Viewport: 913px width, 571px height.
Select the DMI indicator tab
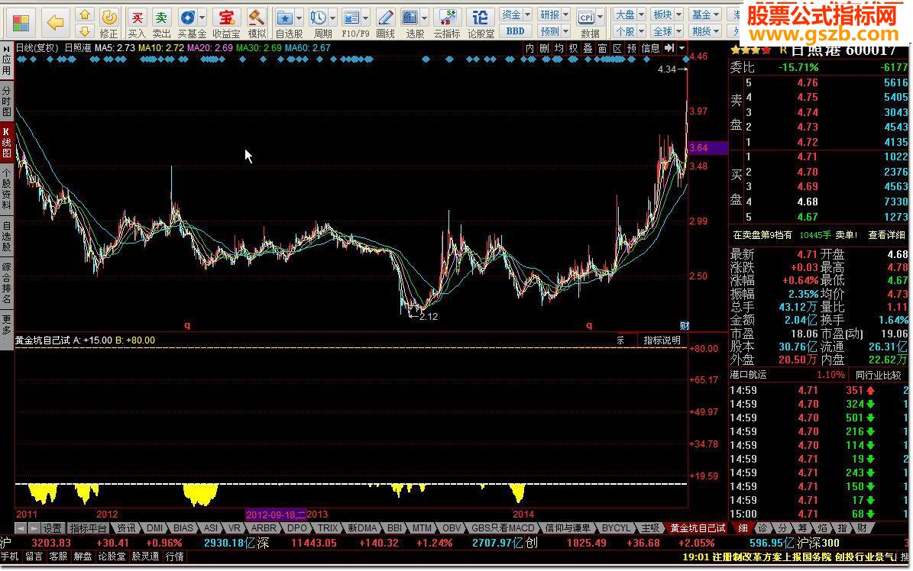[x=154, y=528]
